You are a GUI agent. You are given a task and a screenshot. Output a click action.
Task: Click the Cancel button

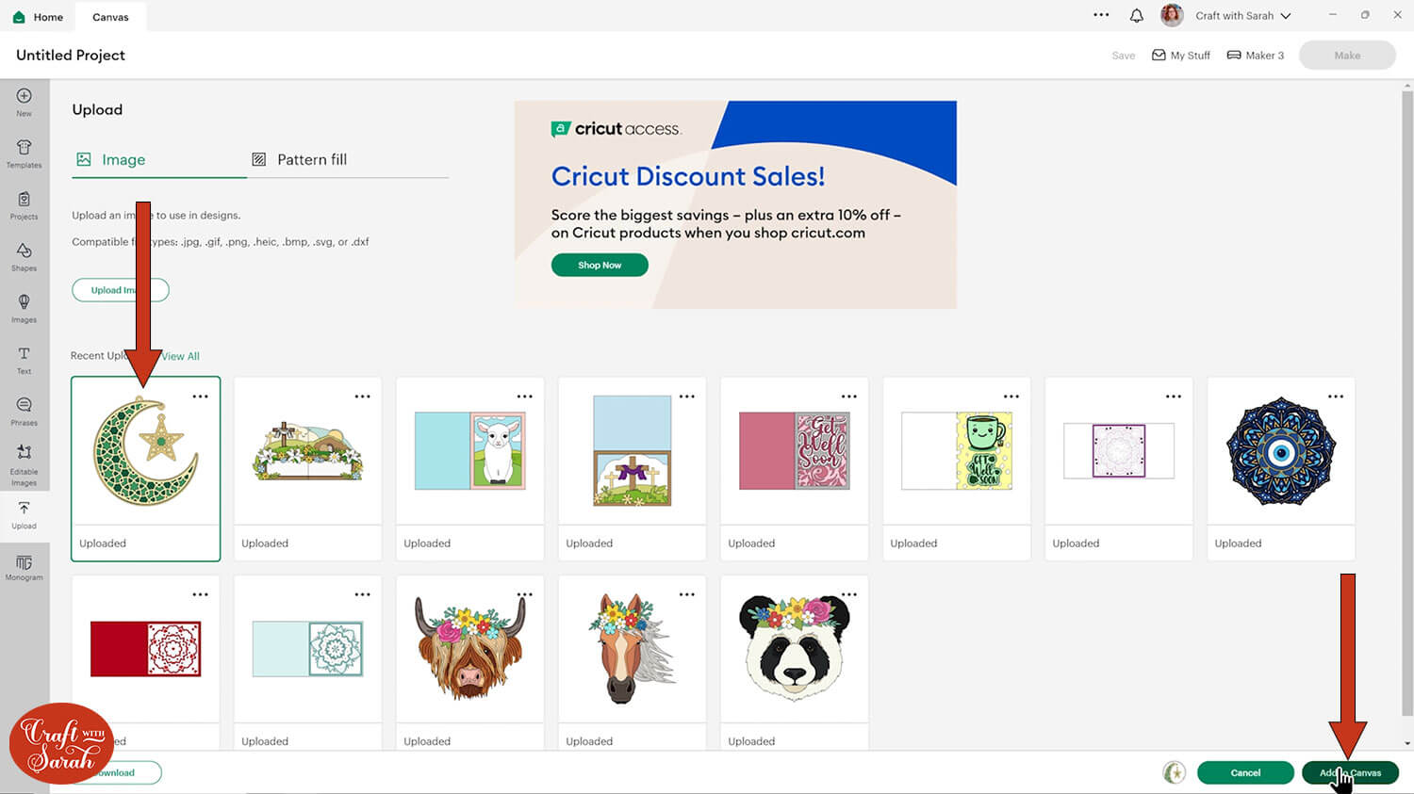coord(1245,772)
